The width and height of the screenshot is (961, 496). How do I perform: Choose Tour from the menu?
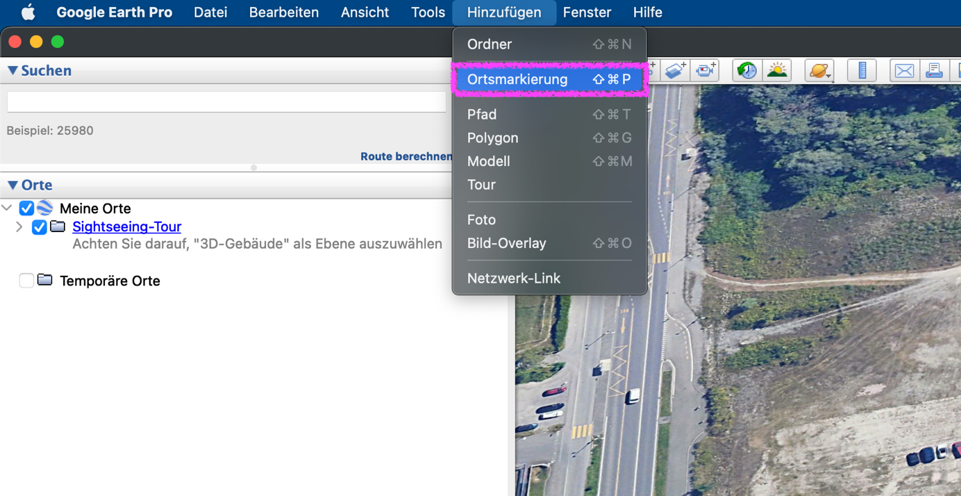pyautogui.click(x=549, y=185)
